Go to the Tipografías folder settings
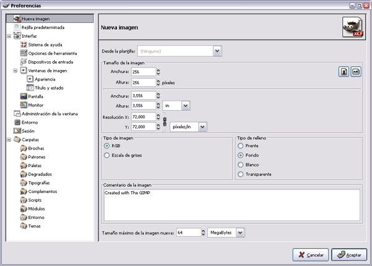The image size is (372, 266). (40, 183)
